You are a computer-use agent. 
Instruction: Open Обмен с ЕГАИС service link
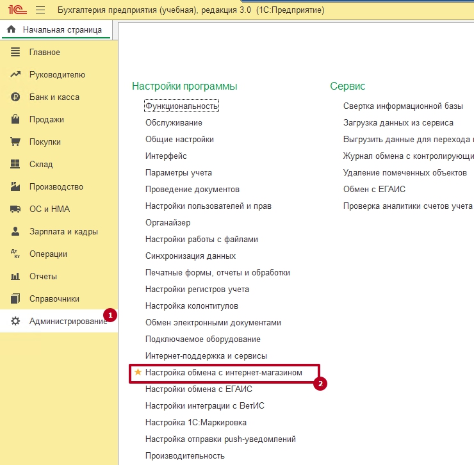coord(374,189)
